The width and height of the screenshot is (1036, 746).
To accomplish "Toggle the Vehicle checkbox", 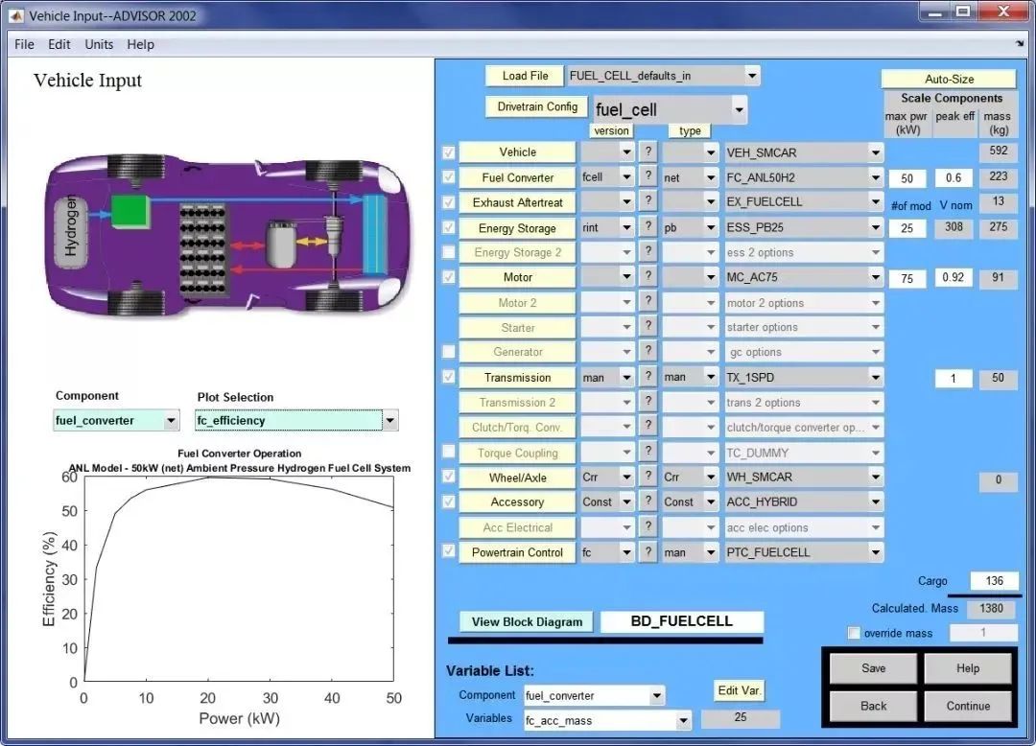I will [449, 152].
